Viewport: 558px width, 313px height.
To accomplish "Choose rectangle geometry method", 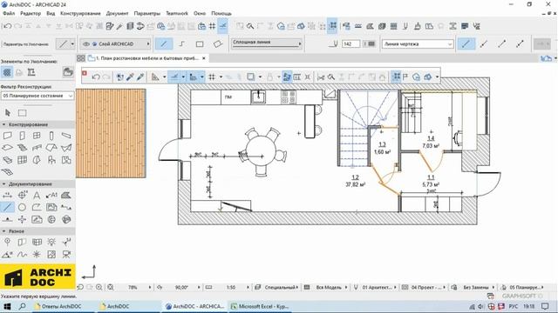I will point(200,44).
